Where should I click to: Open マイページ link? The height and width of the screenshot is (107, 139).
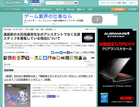tap(105, 3)
